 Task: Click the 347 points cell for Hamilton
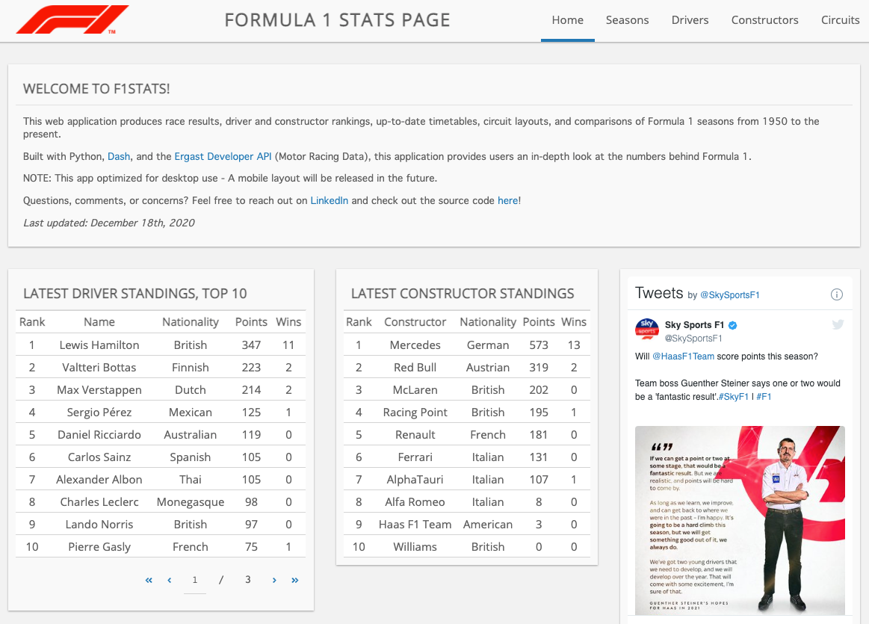coord(251,345)
